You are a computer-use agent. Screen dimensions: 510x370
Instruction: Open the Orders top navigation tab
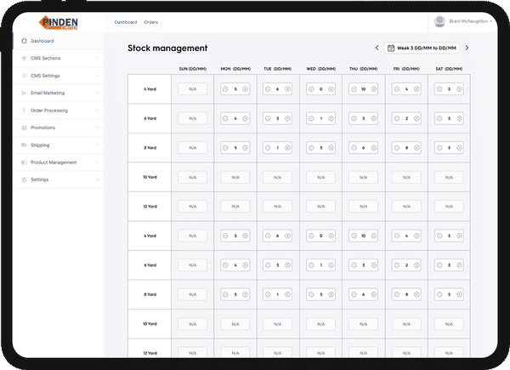tap(151, 22)
